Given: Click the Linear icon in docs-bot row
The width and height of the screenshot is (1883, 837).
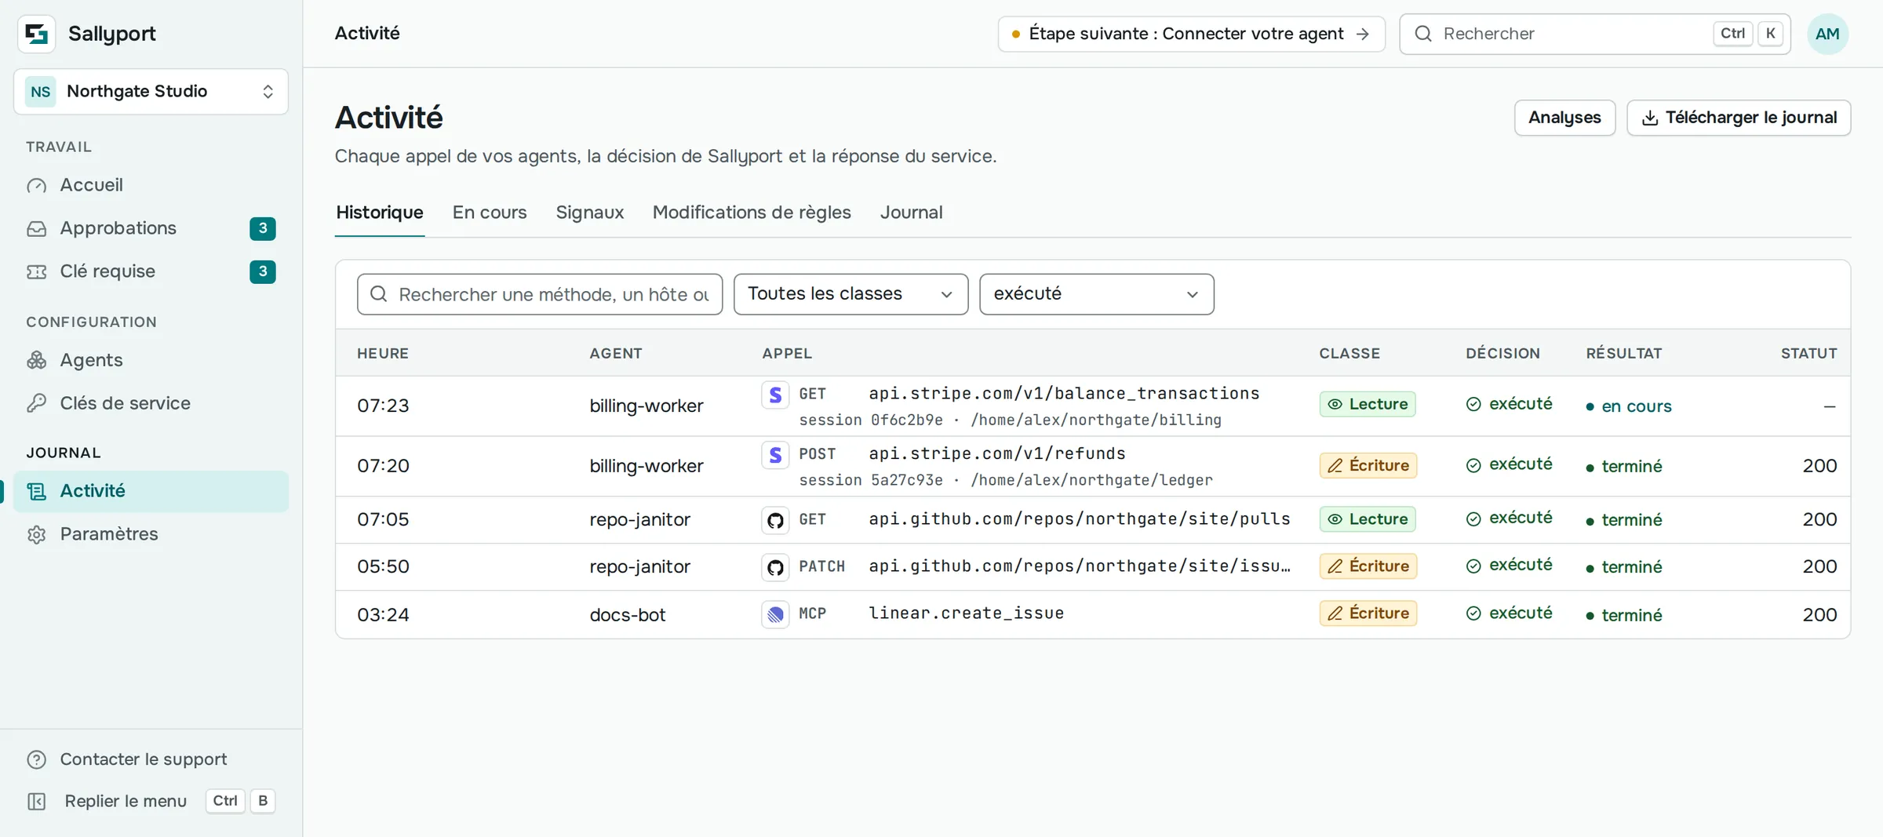Looking at the screenshot, I should pyautogui.click(x=775, y=614).
